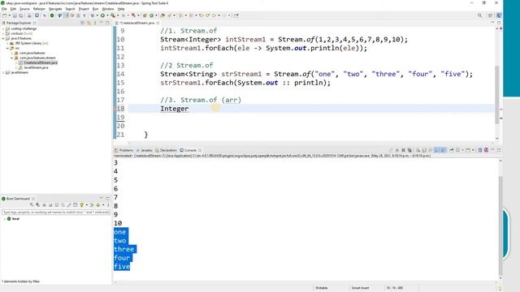Toggle Link with Editor in Package Explorer
This screenshot has width=520, height=292.
click(x=89, y=23)
